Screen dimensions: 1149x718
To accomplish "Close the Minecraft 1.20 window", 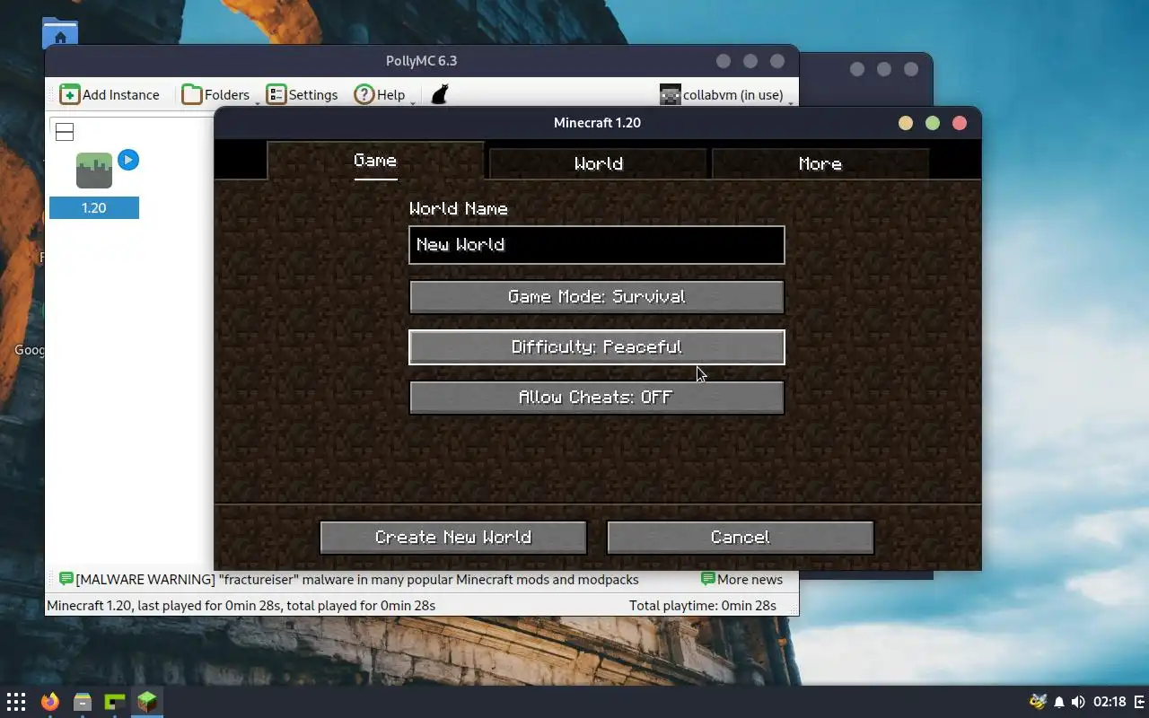I will [x=960, y=123].
